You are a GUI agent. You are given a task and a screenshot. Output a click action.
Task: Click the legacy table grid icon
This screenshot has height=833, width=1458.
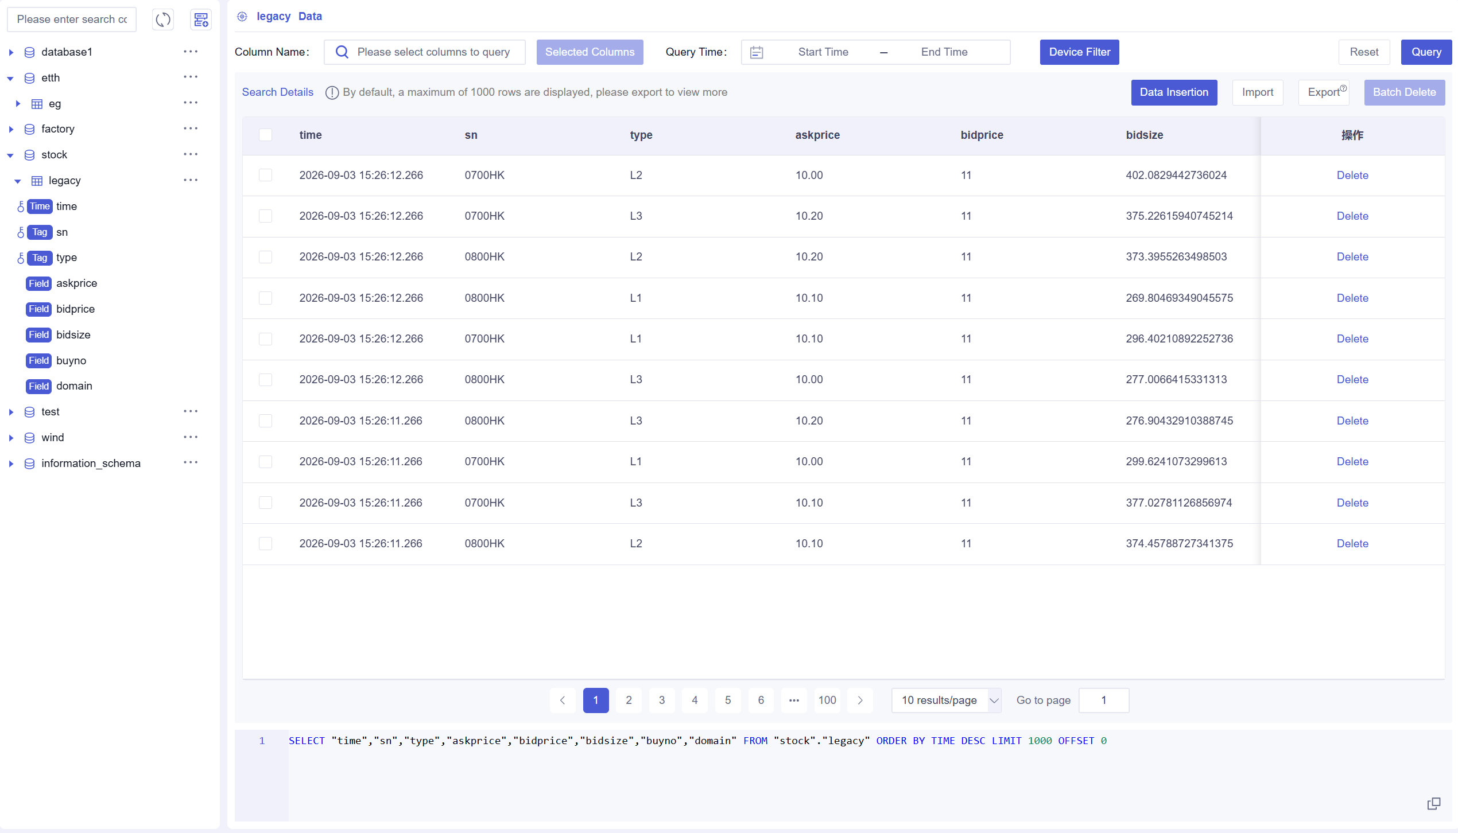tap(37, 181)
